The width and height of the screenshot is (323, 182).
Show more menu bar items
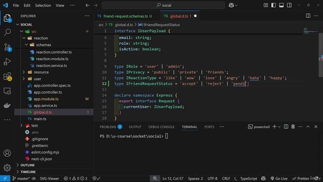pos(72,6)
